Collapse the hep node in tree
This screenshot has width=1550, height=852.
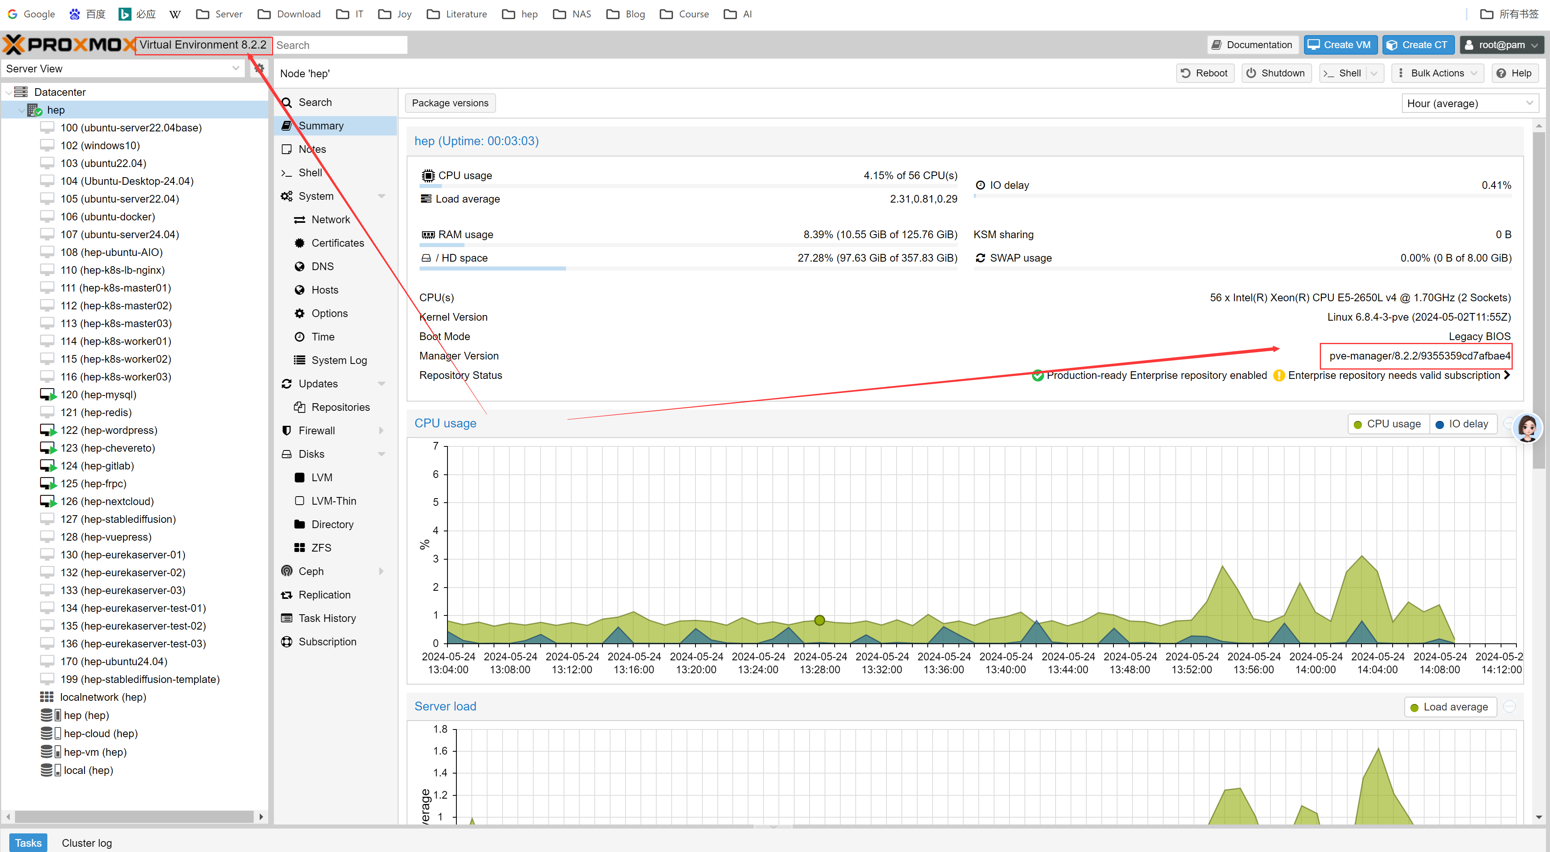tap(22, 110)
